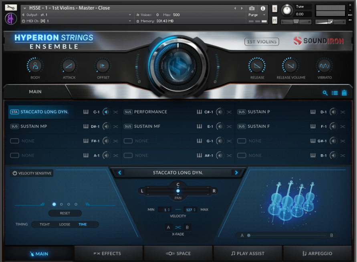This screenshot has width=357, height=262.
Task: Click the magnifier search icon
Action: [325, 93]
